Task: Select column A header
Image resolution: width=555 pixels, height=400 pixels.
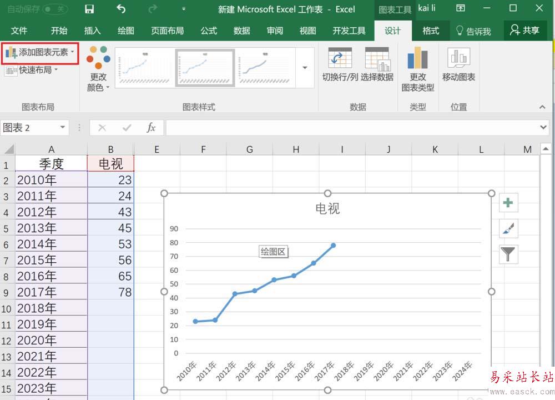Action: tap(51, 149)
